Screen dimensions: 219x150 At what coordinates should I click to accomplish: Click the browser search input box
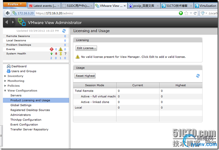(x=213, y=13)
